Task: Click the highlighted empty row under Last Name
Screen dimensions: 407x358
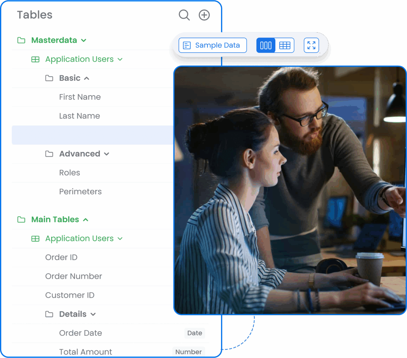Action: (92, 135)
